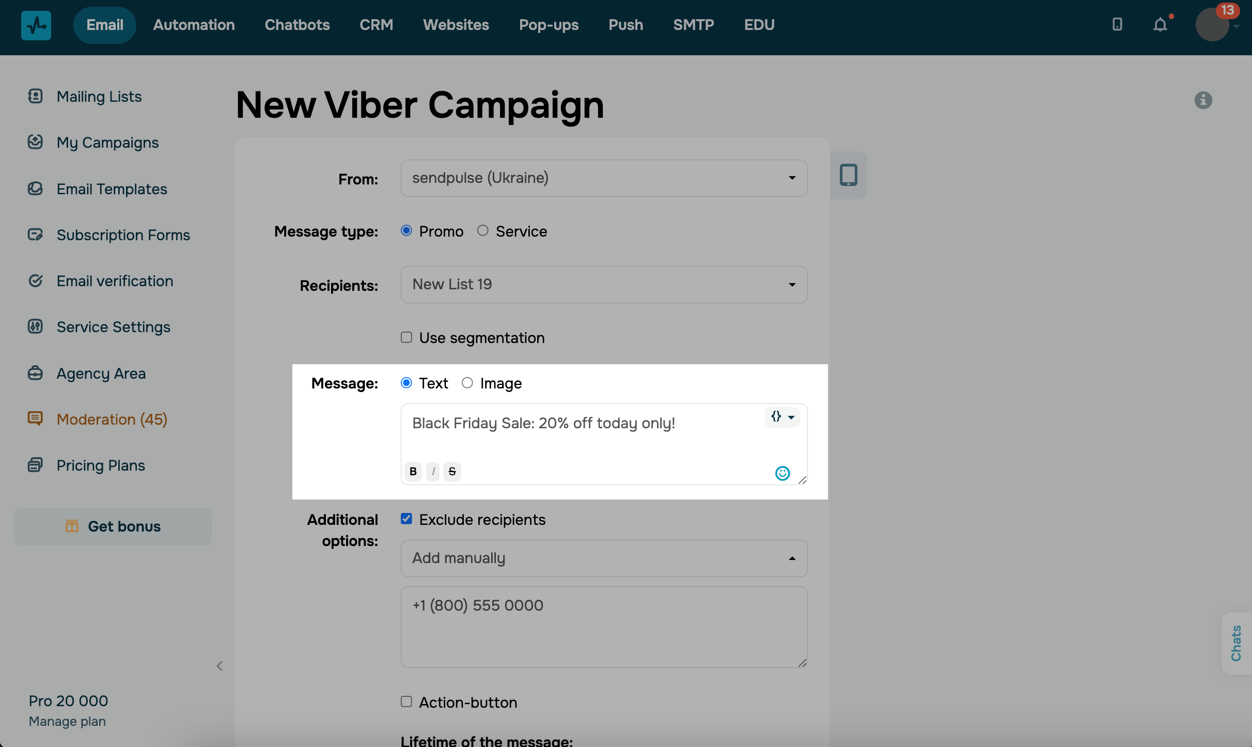
Task: Open the emoji picker in the message editor
Action: click(x=782, y=473)
